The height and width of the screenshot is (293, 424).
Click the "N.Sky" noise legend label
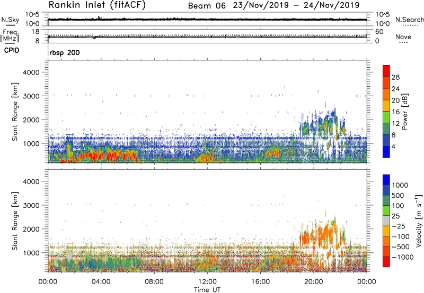coord(10,20)
